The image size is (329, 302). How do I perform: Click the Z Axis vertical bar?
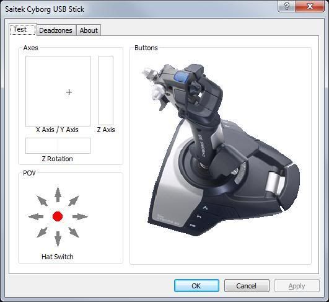pyautogui.click(x=106, y=91)
